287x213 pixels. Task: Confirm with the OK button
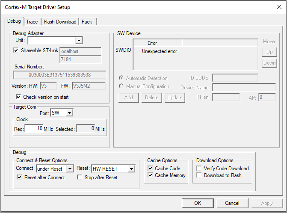198,203
